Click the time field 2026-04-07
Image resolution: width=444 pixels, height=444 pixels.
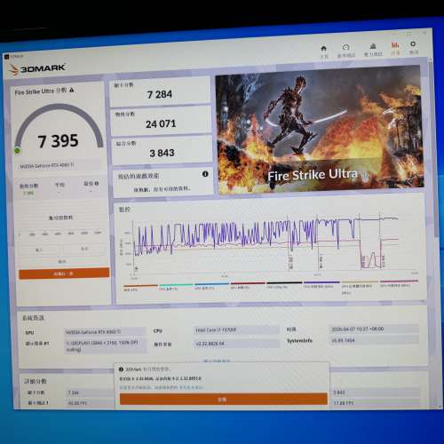point(374,329)
